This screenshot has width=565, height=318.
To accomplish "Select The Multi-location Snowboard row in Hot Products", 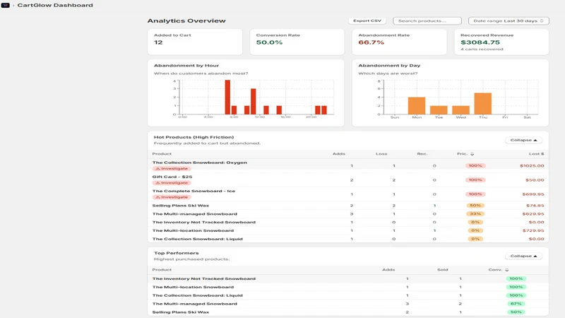I will pyautogui.click(x=348, y=230).
